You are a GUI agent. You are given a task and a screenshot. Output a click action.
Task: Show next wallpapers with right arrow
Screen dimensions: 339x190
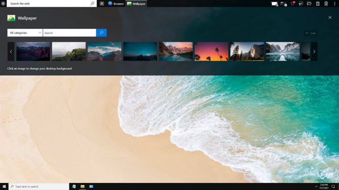click(314, 51)
